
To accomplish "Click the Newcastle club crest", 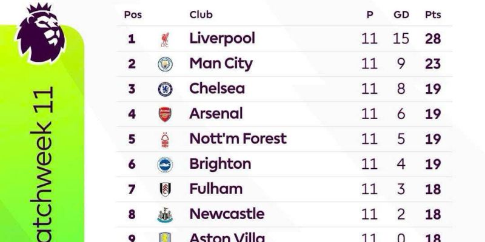I will coord(165,215).
